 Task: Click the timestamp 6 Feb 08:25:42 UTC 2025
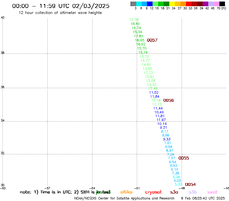click(203, 198)
